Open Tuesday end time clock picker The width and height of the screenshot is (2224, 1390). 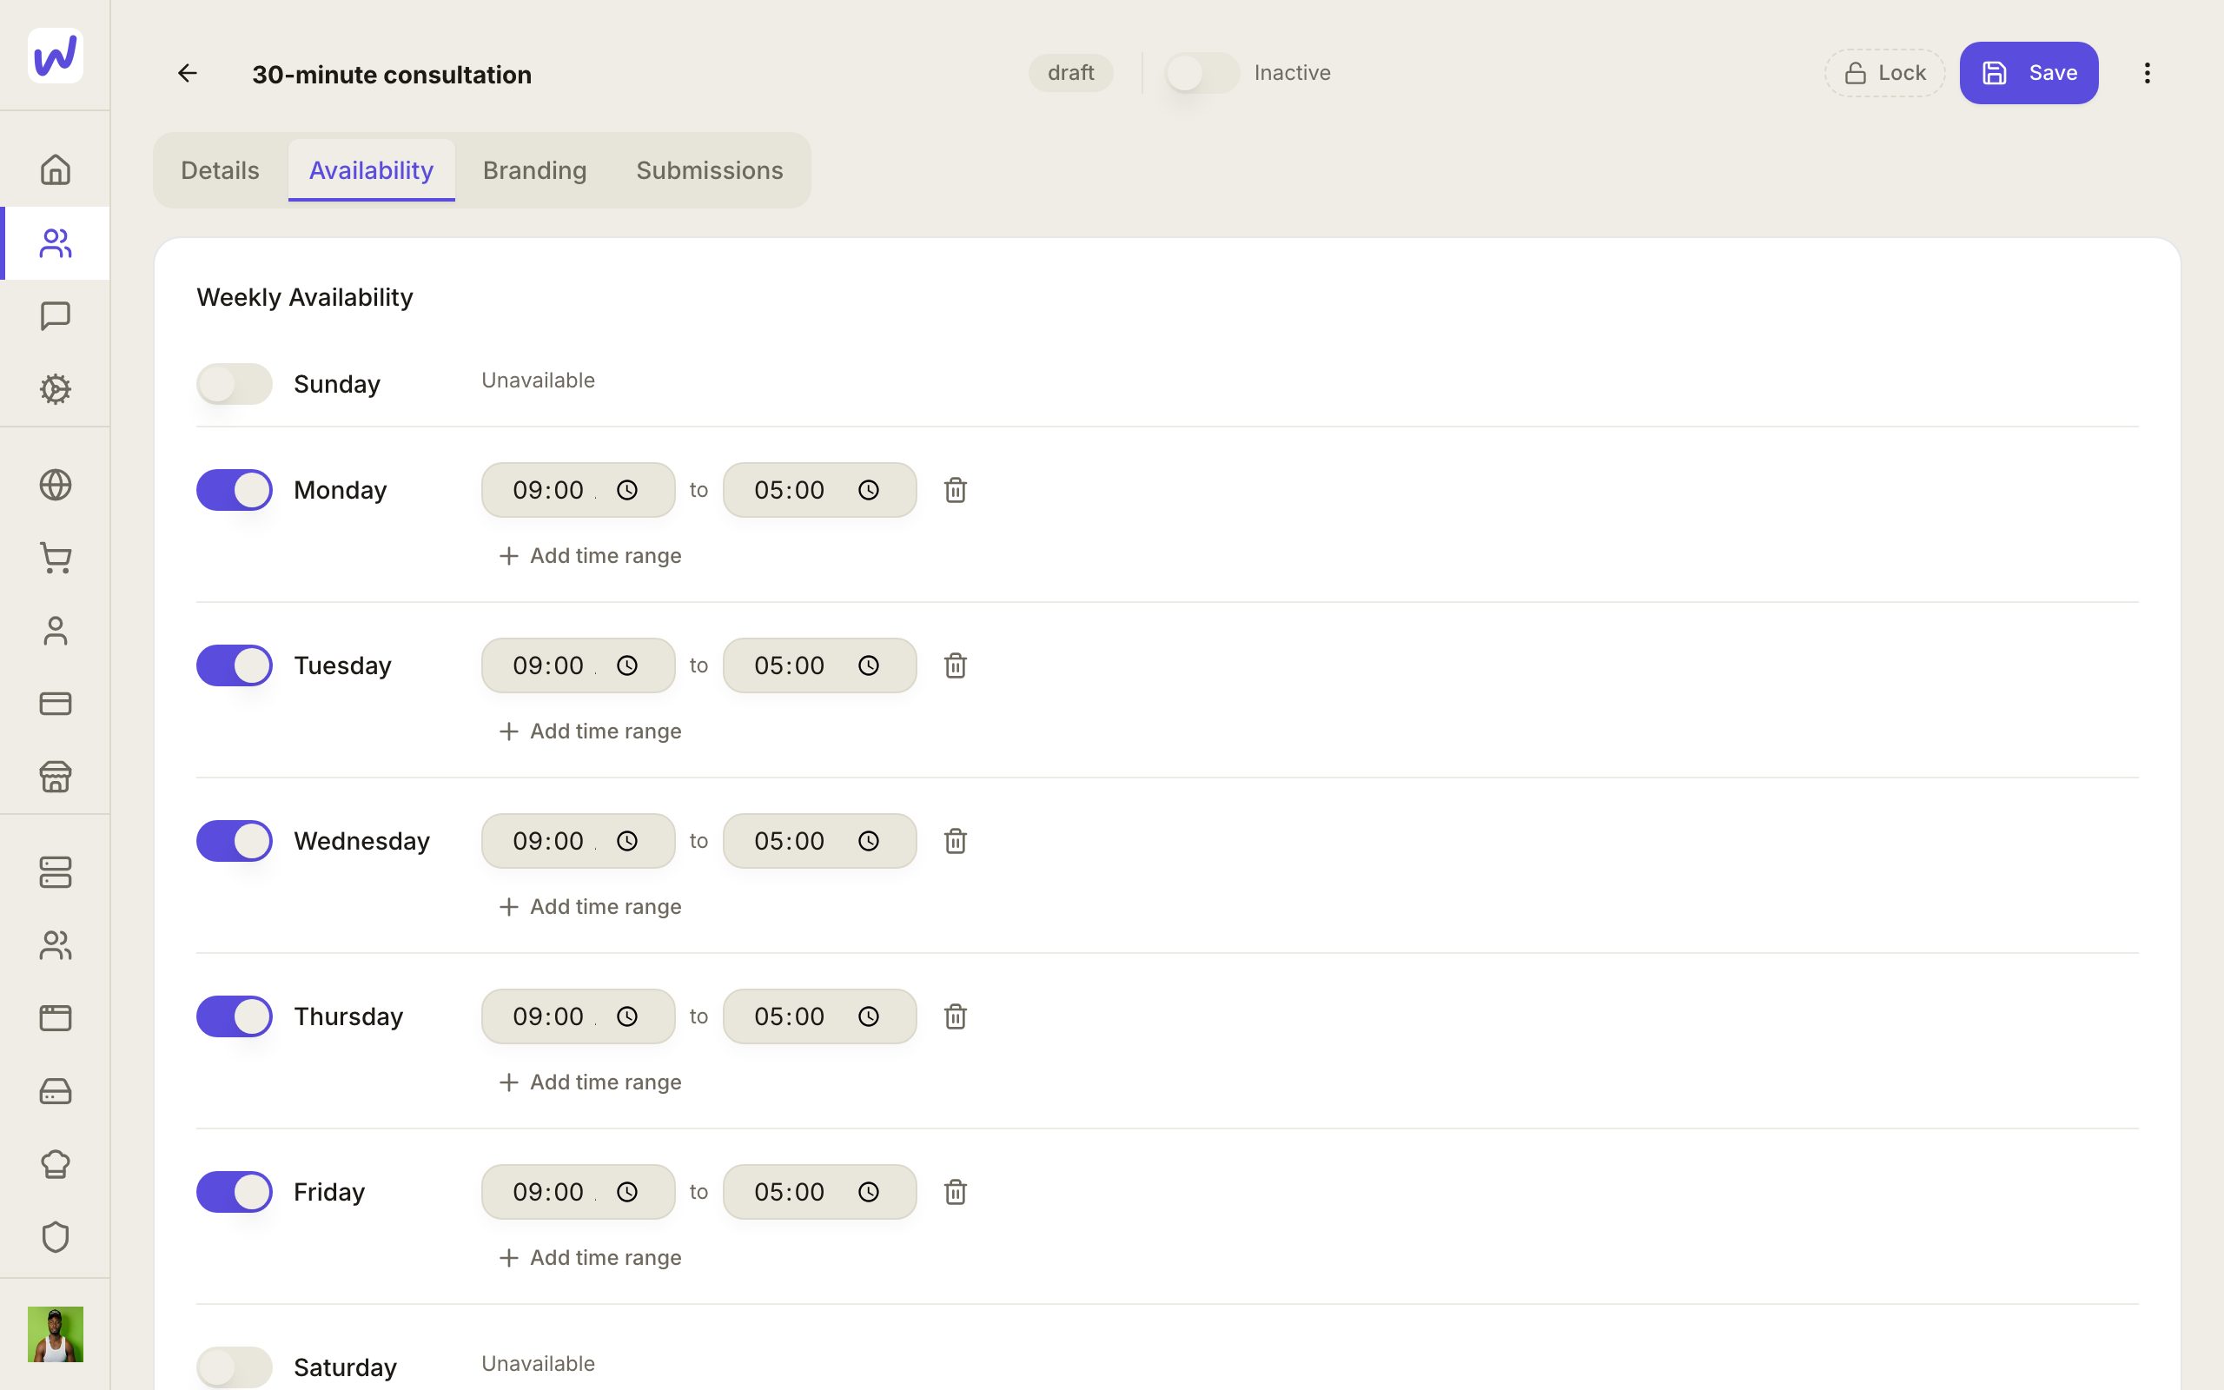869,665
